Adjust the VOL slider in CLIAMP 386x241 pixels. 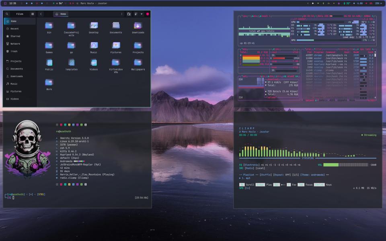(346, 165)
